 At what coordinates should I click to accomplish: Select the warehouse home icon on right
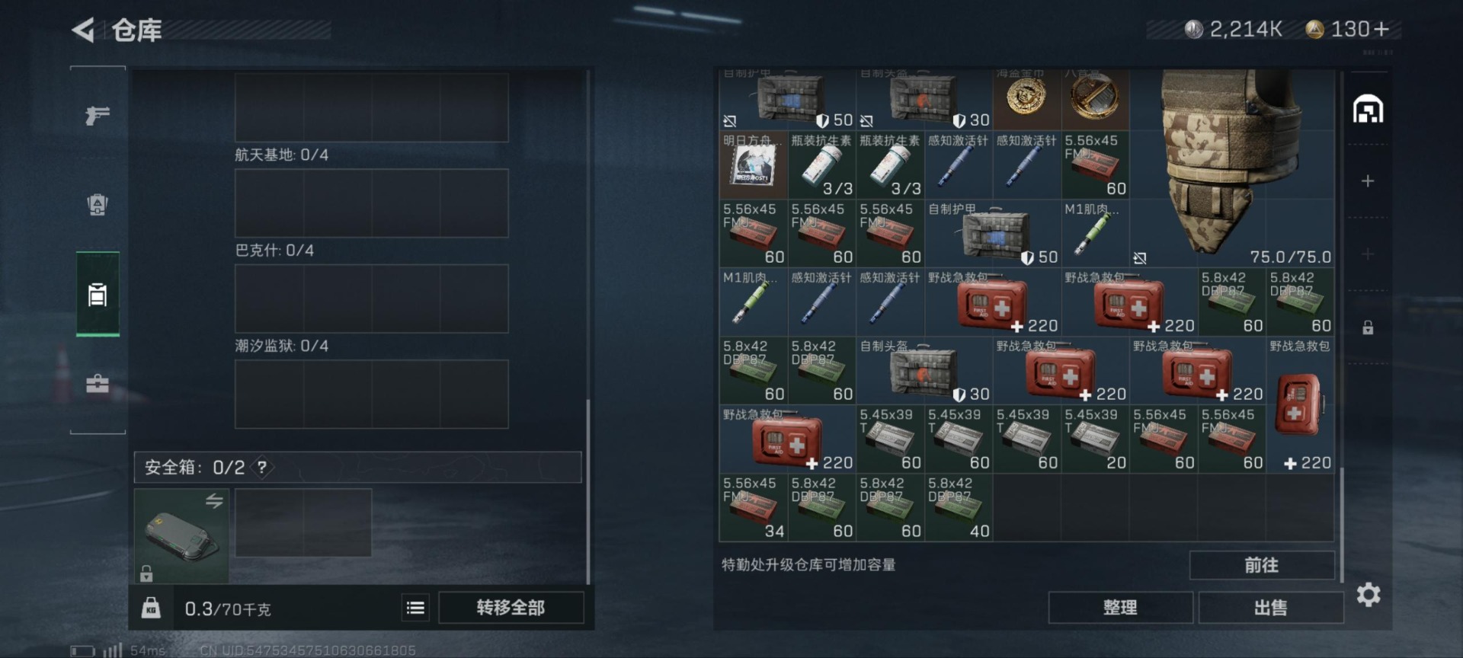(x=1368, y=109)
